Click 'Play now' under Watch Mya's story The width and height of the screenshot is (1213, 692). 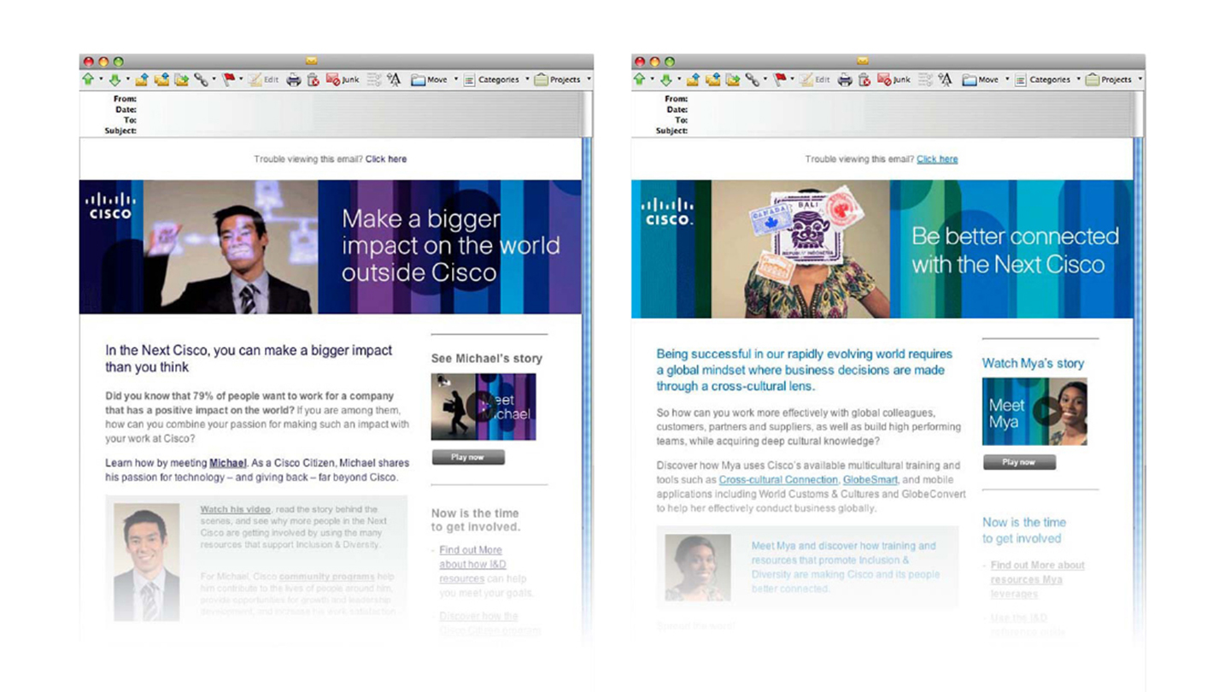(1019, 462)
